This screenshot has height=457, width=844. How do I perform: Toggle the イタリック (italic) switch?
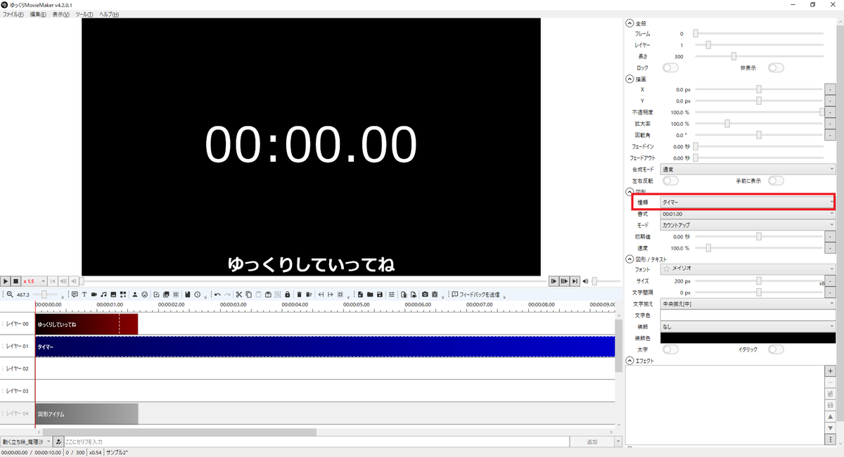click(x=776, y=349)
